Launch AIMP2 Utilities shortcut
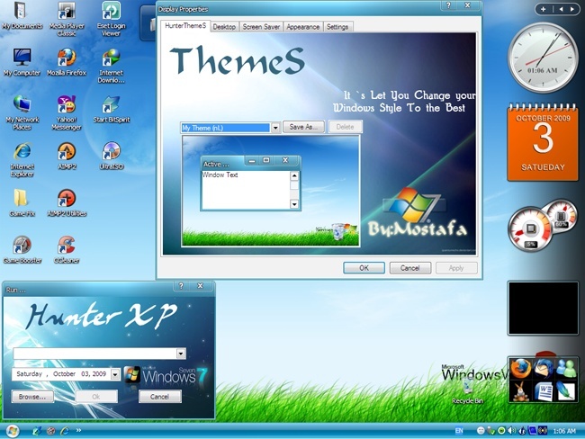The height and width of the screenshot is (439, 585). [x=67, y=203]
